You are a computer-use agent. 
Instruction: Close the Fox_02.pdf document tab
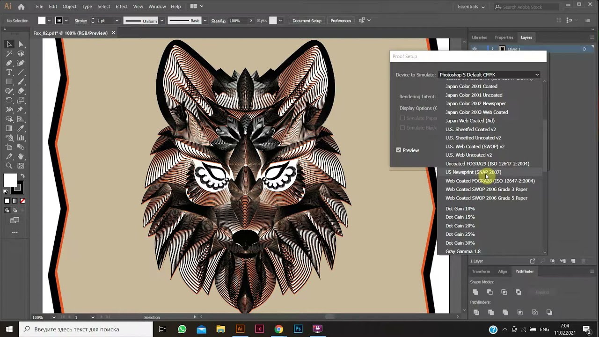point(113,33)
